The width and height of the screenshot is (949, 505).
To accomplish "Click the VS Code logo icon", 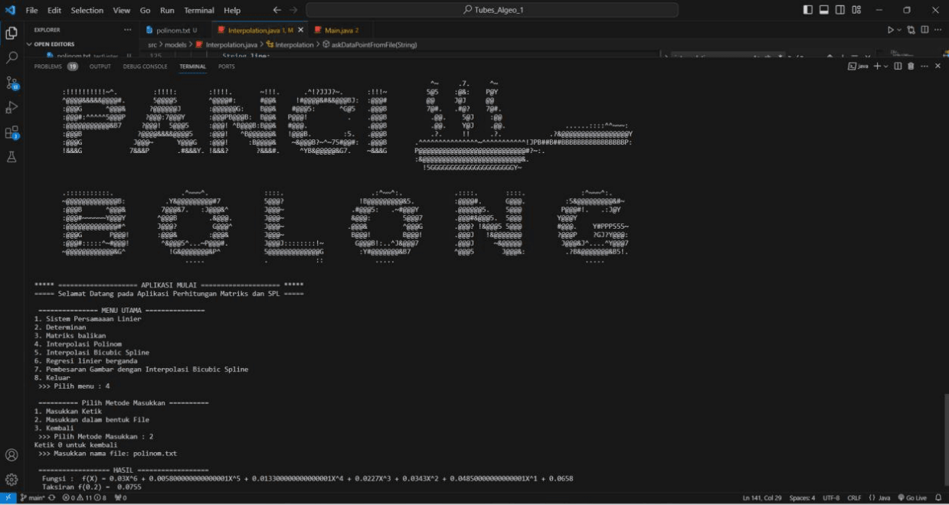I will 10,10.
